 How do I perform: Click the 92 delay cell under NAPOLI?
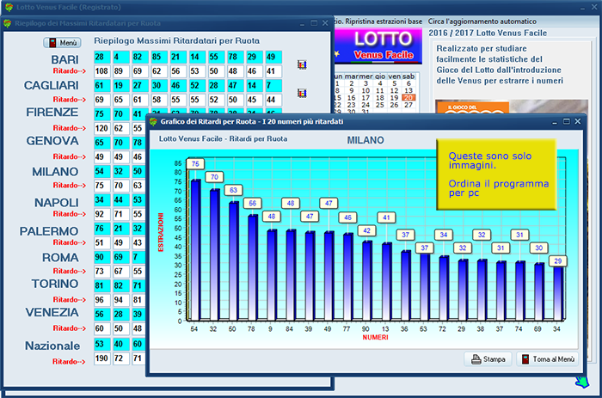tap(102, 214)
